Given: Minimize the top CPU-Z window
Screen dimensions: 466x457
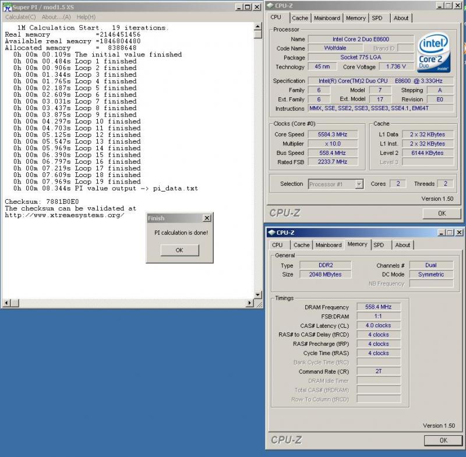Looking at the screenshot, I should 440,6.
